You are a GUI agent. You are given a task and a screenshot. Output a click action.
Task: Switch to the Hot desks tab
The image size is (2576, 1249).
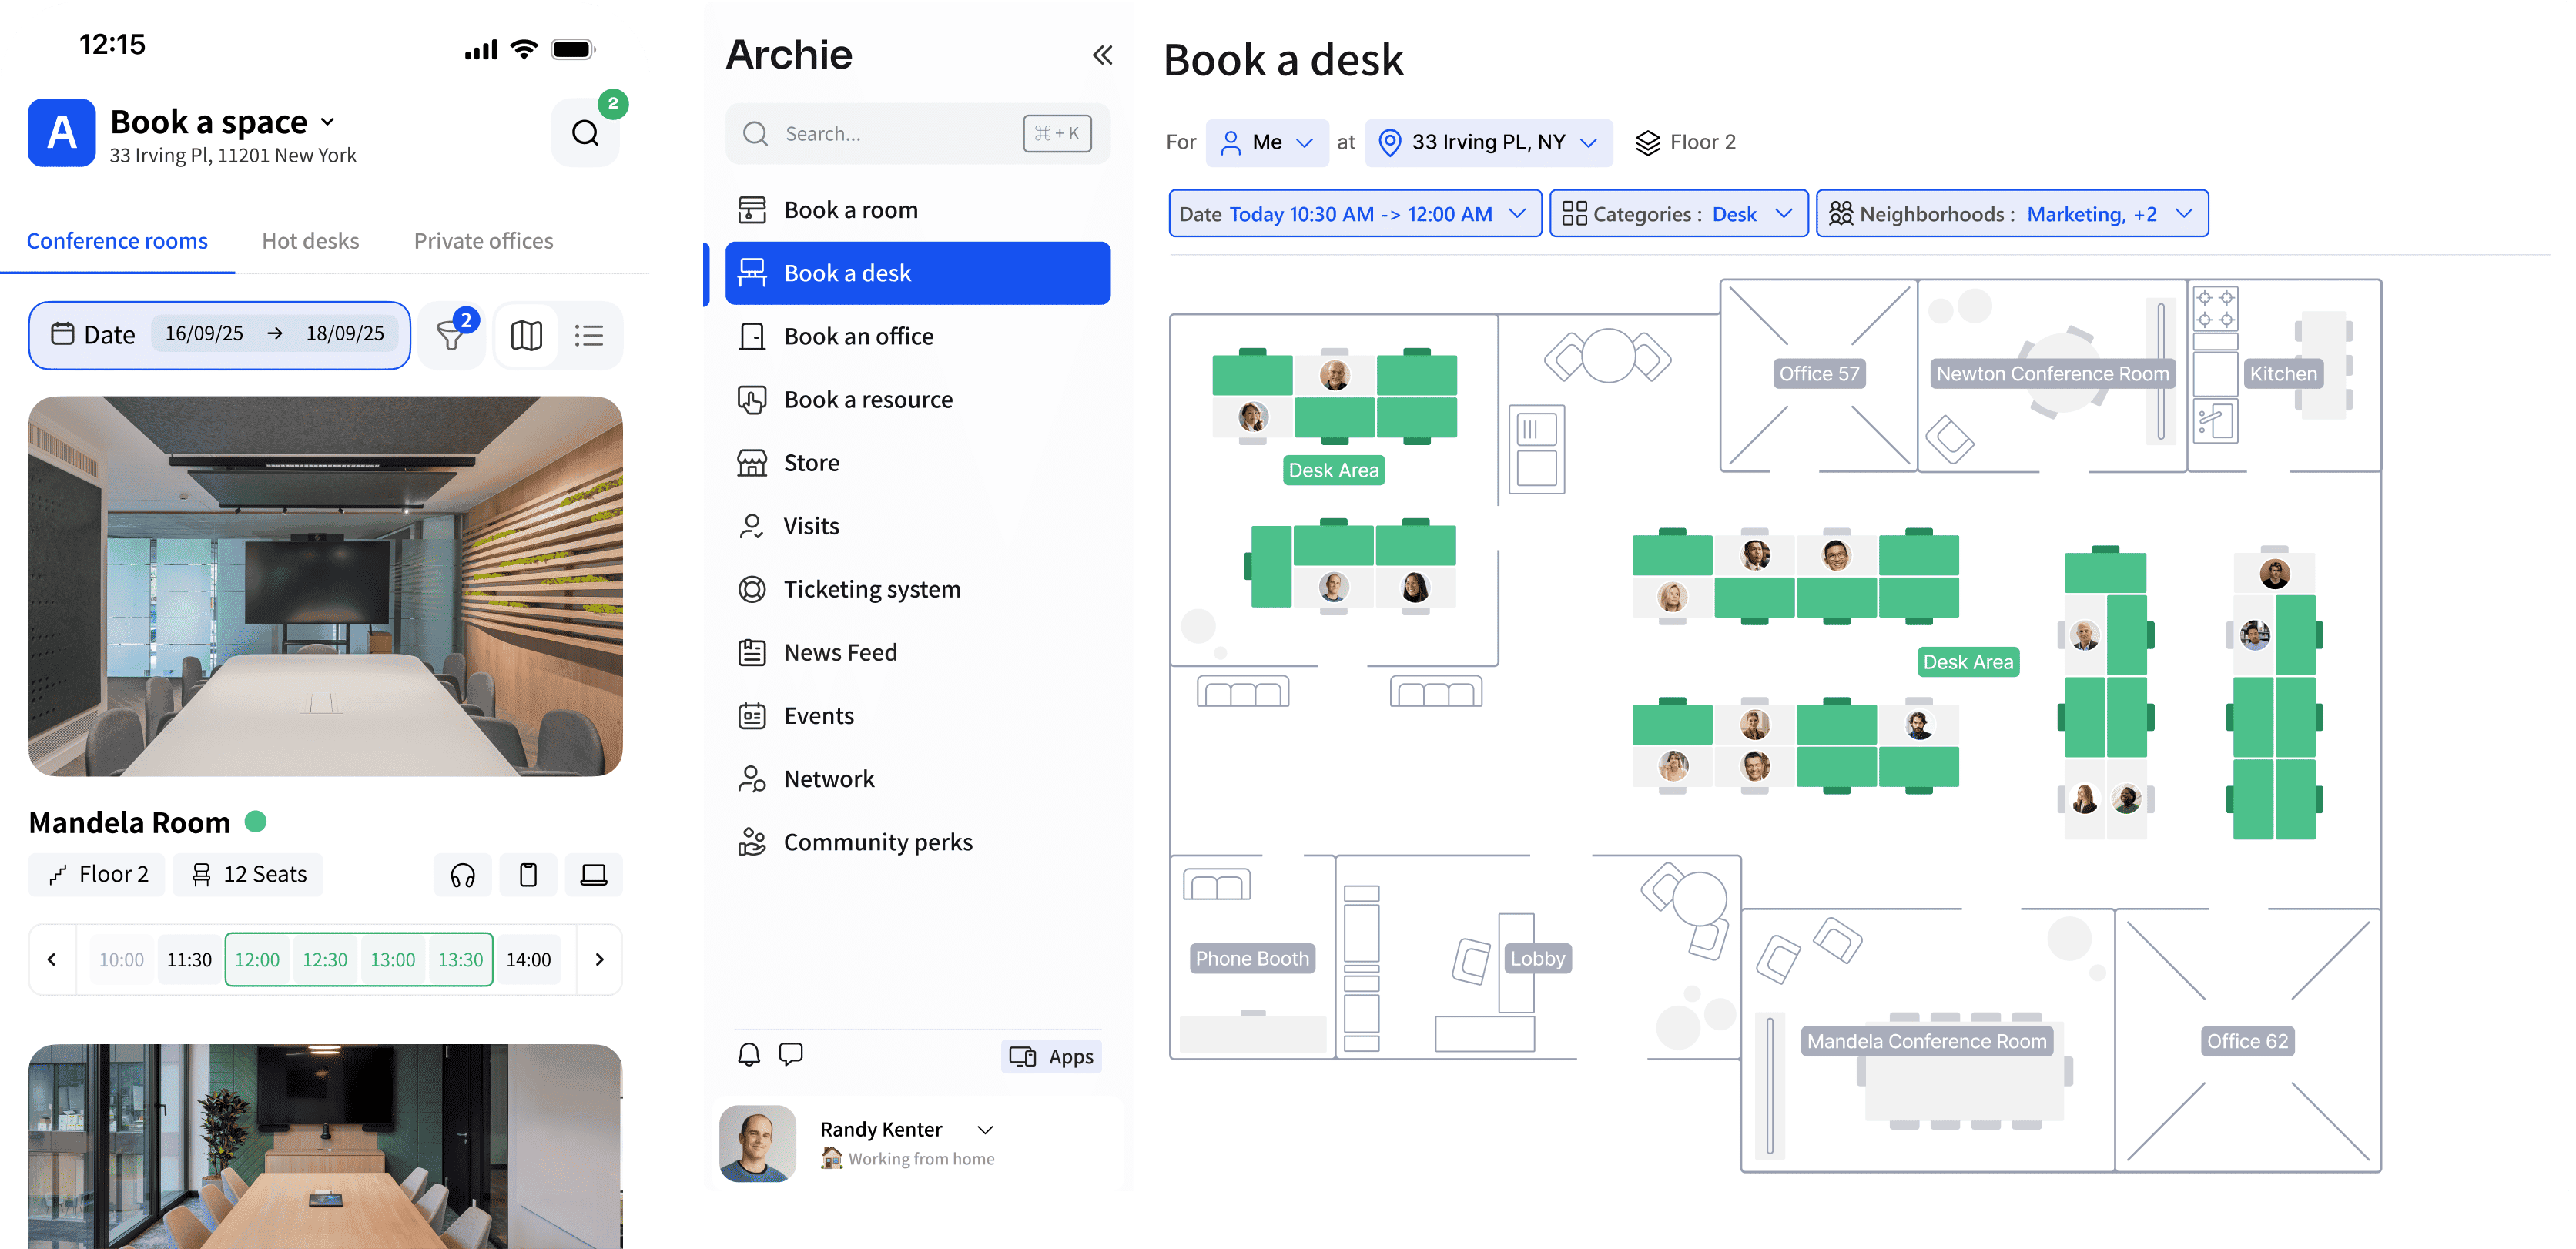pos(310,240)
